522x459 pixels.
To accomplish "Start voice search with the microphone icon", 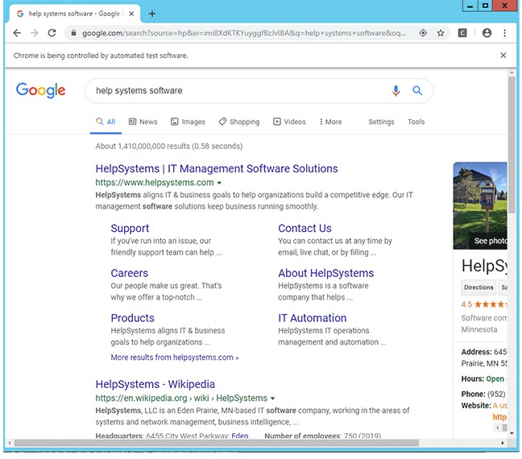I will [396, 90].
